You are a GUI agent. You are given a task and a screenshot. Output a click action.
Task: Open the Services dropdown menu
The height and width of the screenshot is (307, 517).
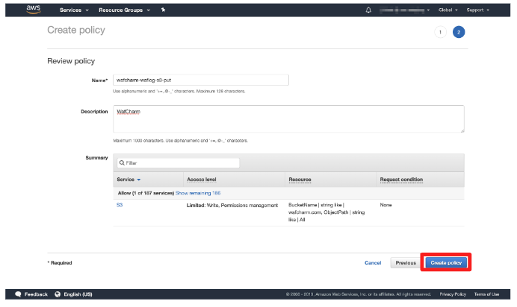[x=74, y=10]
